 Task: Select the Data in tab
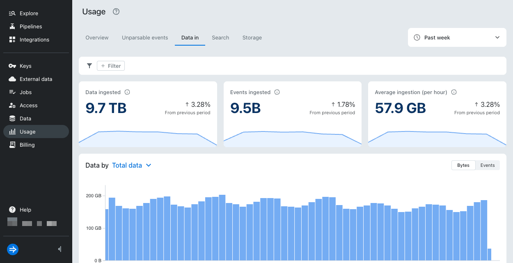click(190, 37)
